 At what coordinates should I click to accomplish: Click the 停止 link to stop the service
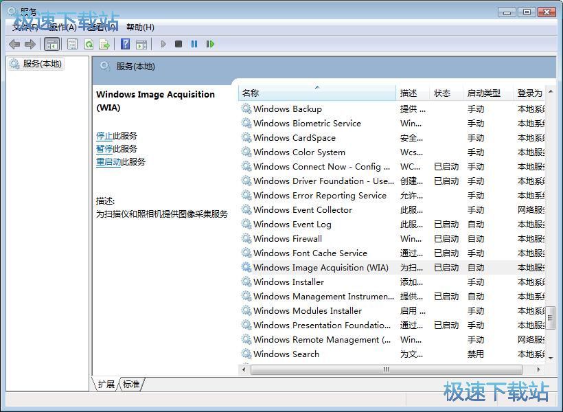point(104,136)
